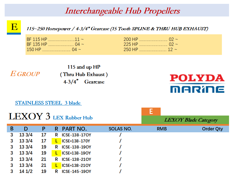Click the pitch 17 cell in the ICSE-138-17OY row
237x174 pixels.
44,135
